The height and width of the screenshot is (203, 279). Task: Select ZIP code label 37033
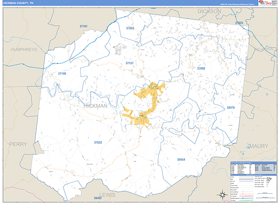[x=98, y=142]
